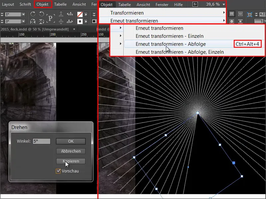Open the rotation angle 5° dropdown arrow
This screenshot has height=199, width=266.
(x=23, y=14)
